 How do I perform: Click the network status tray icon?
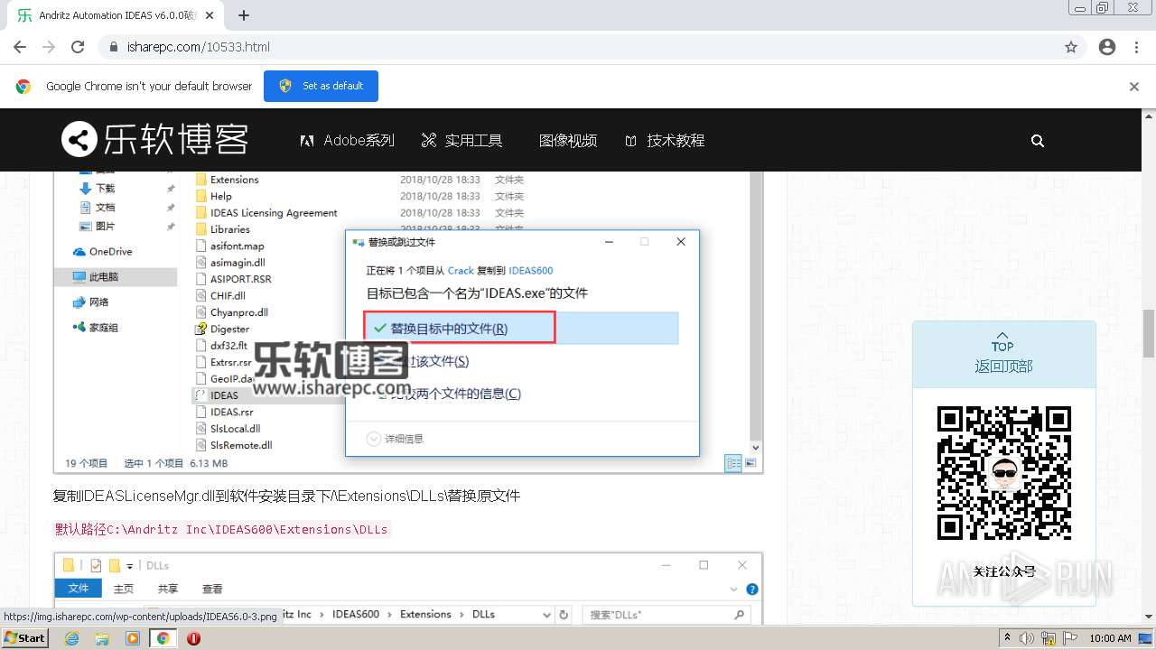click(1049, 638)
